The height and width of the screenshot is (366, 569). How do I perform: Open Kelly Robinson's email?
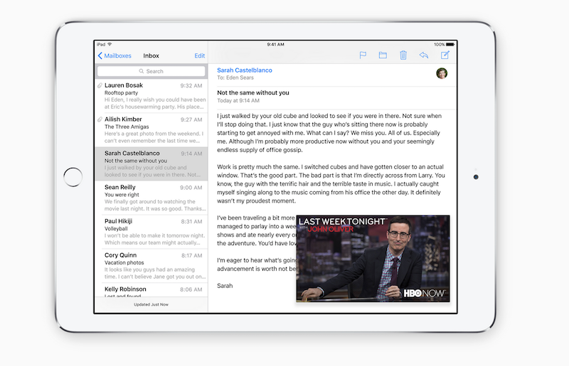click(151, 290)
